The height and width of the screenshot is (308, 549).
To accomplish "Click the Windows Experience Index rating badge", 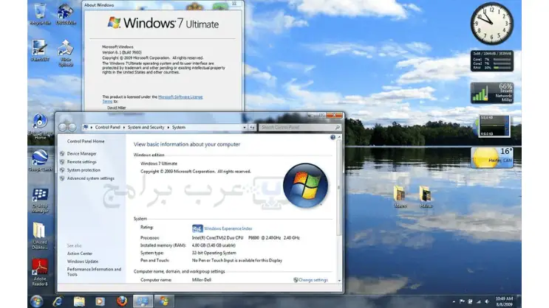I will pos(197,228).
